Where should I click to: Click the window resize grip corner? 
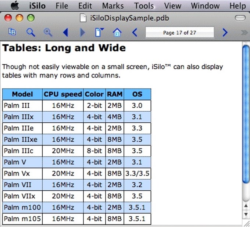point(246,223)
